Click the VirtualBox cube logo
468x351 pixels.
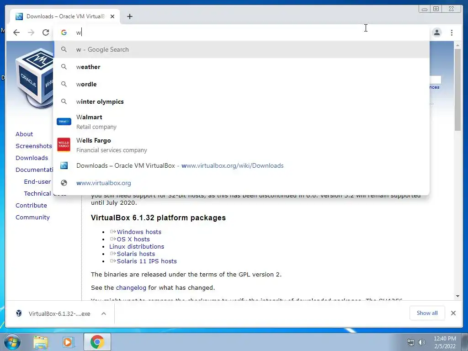[34, 79]
